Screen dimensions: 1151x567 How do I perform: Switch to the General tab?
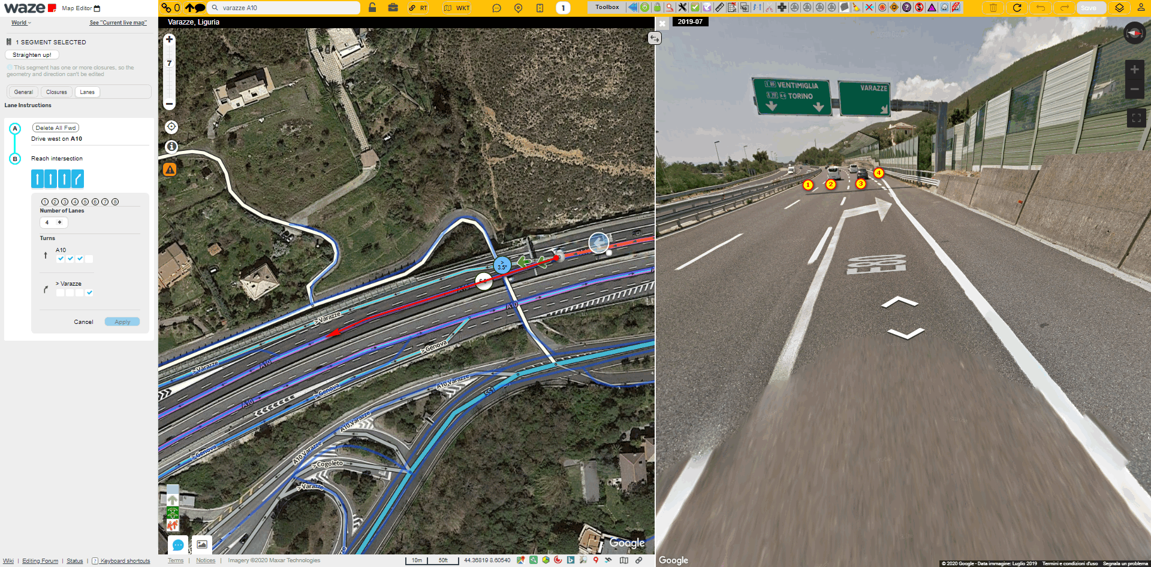pyautogui.click(x=23, y=92)
